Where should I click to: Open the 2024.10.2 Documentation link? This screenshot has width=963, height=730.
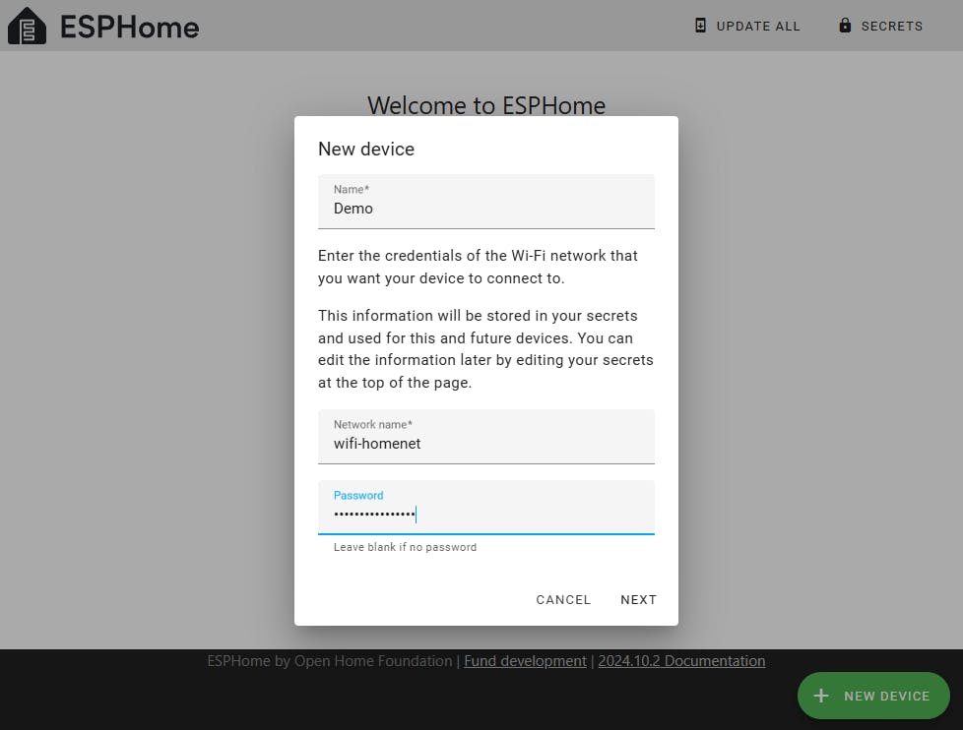(x=681, y=661)
